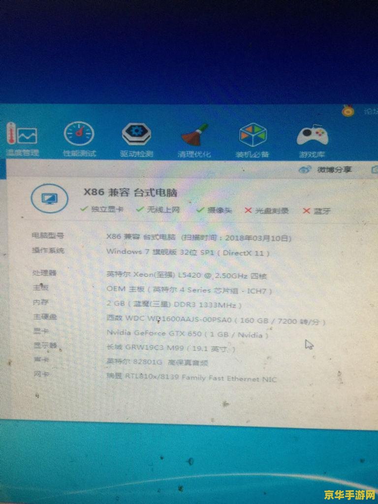
Task: Click the green check next to 无线上网
Action: [140, 210]
